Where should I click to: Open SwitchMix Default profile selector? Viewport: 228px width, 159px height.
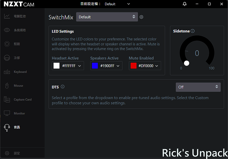(x=107, y=17)
